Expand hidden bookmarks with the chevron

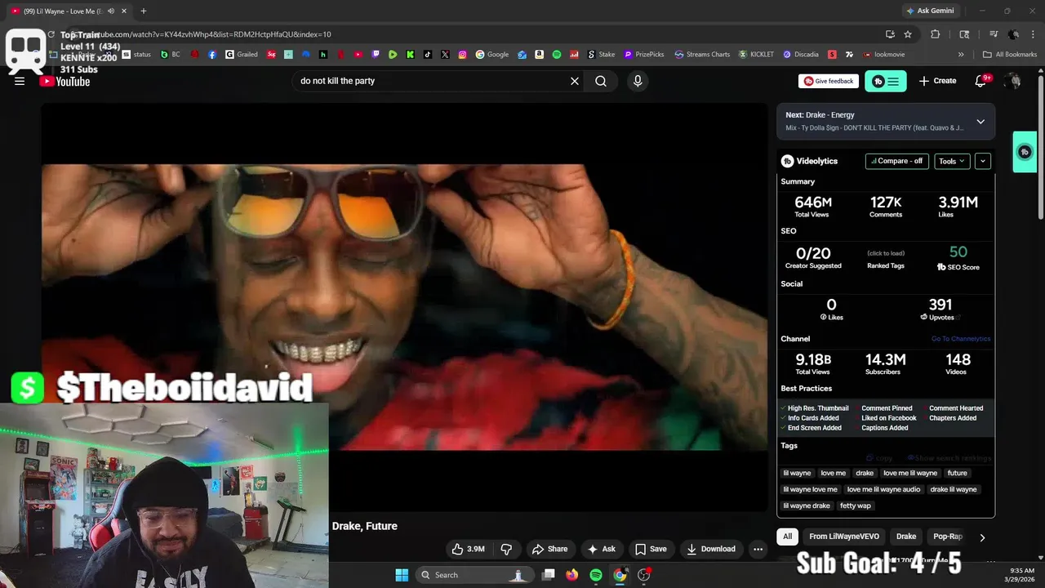pyautogui.click(x=961, y=55)
